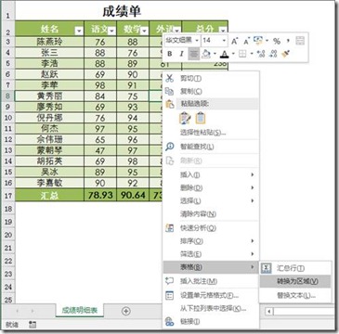The height and width of the screenshot is (334, 339).
Task: Open the 表格(B) submenu entry
Action: coord(211,267)
